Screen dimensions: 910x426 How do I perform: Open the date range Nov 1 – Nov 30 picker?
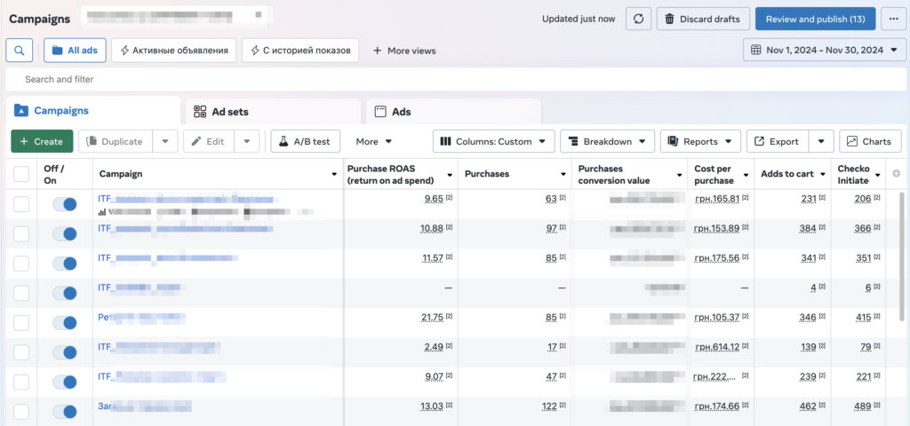[825, 51]
